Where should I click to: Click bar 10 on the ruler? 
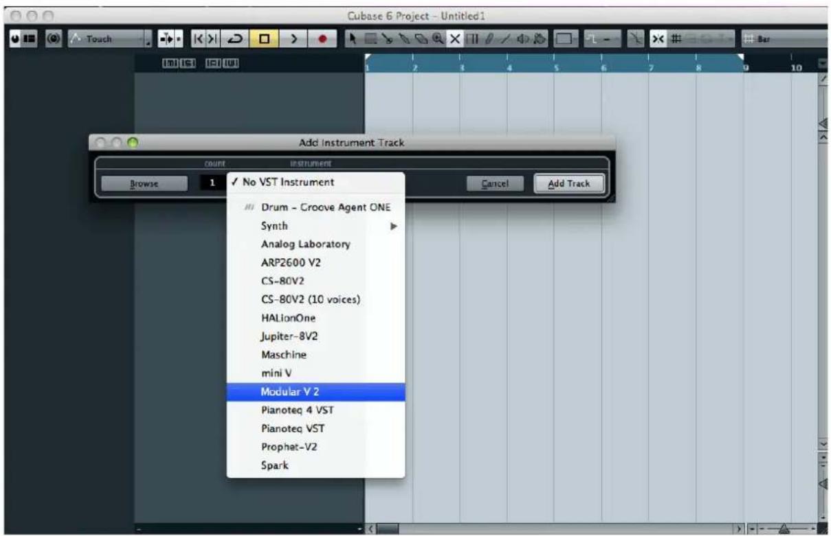(x=796, y=68)
